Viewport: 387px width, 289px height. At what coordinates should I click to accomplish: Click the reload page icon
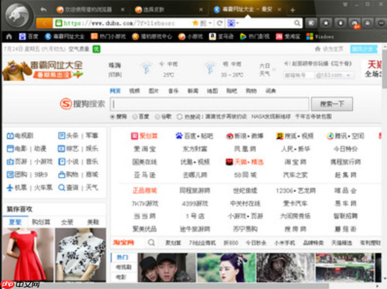pyautogui.click(x=220, y=23)
